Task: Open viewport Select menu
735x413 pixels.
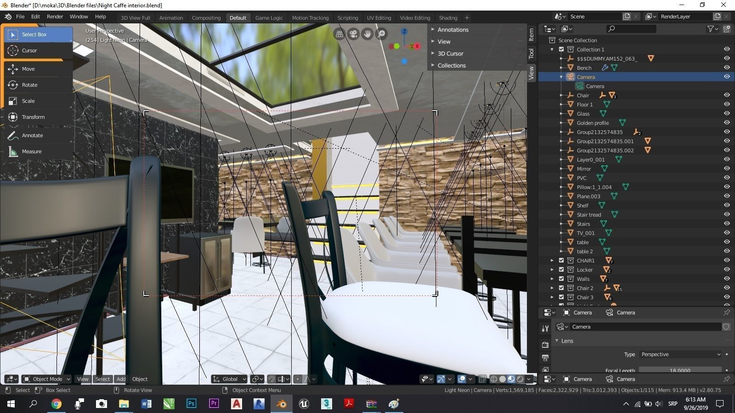Action: point(102,379)
